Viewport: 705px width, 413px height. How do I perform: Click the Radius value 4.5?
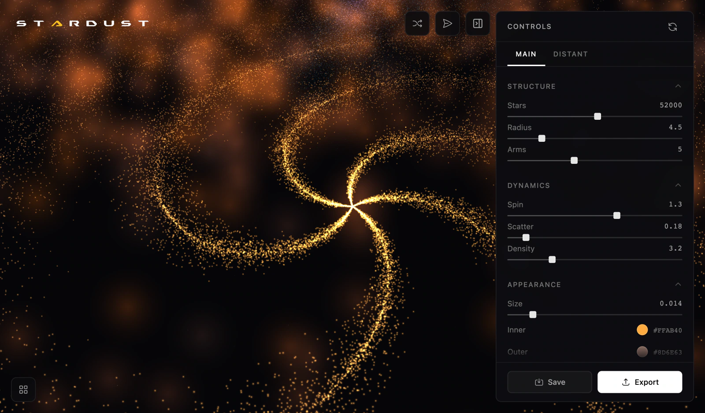click(675, 127)
